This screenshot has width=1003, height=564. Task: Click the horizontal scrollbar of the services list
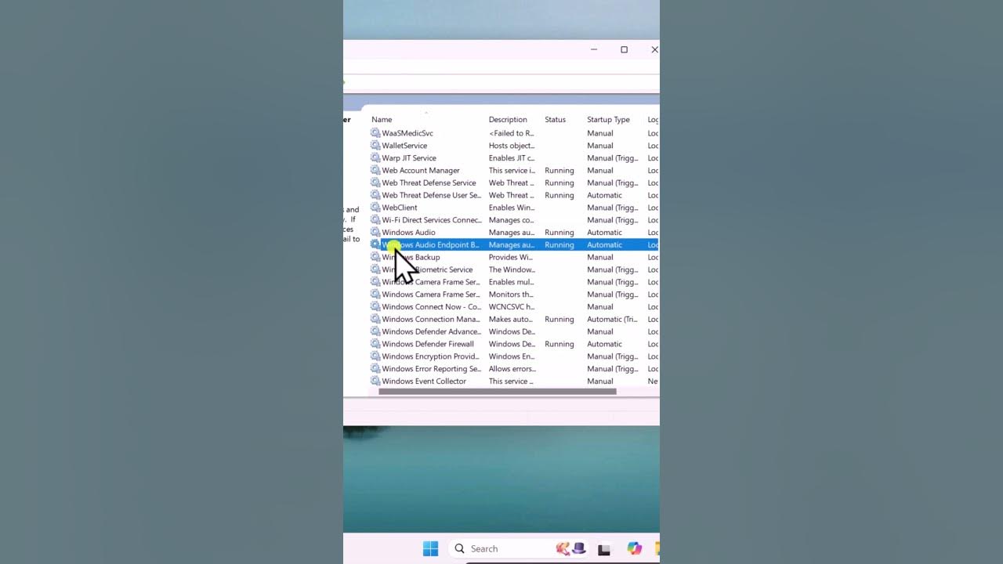498,392
